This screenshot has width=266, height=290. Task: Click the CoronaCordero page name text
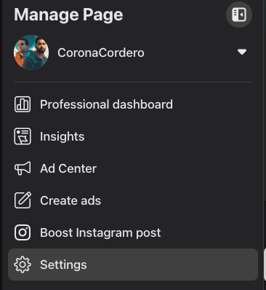coord(101,52)
